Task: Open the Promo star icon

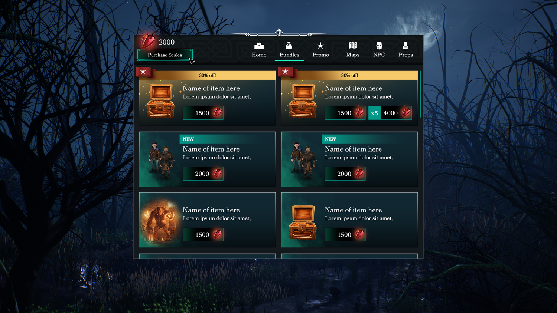Action: tap(320, 46)
